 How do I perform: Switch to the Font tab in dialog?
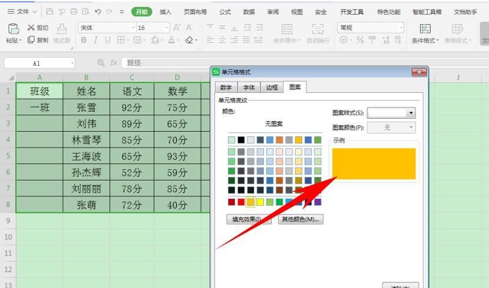tap(249, 88)
